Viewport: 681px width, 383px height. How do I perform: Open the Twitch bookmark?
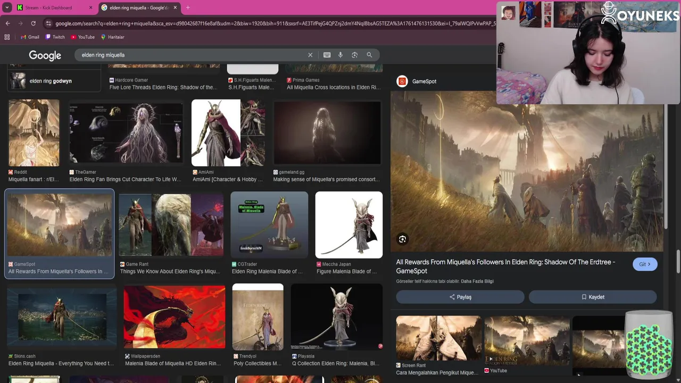point(55,37)
